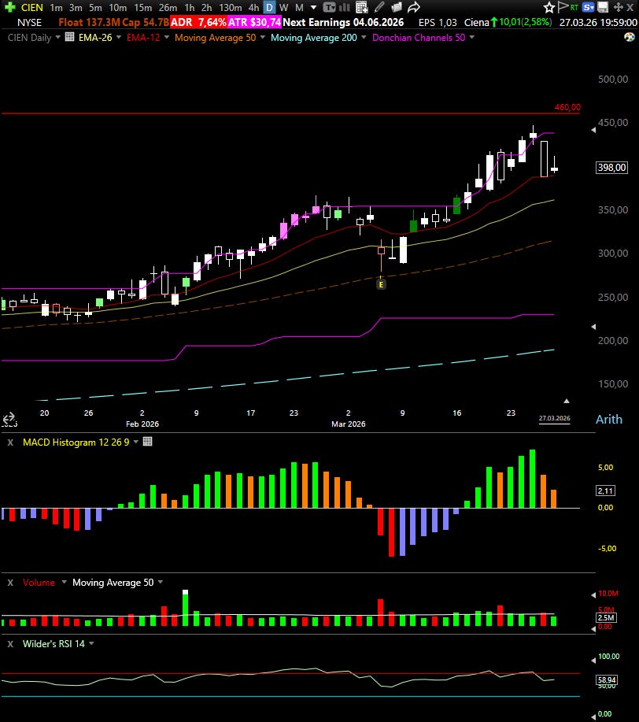
Task: Select the 4h timeframe
Action: point(253,7)
